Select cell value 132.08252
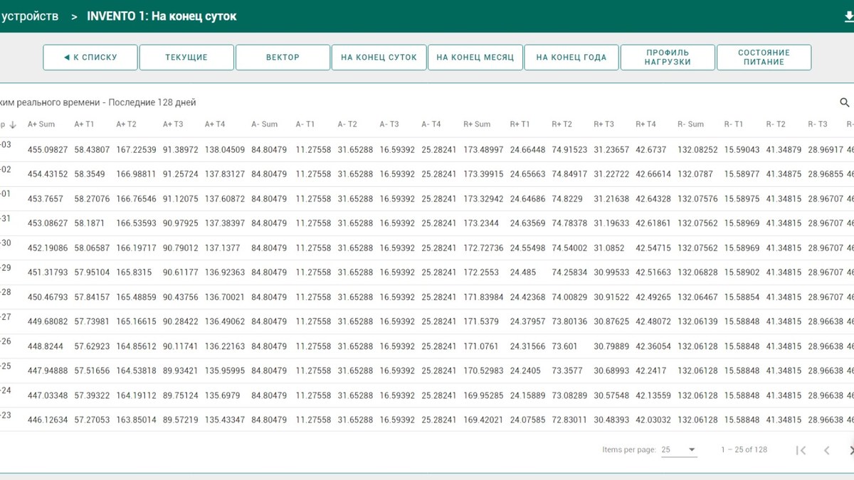854x480 pixels. click(698, 150)
